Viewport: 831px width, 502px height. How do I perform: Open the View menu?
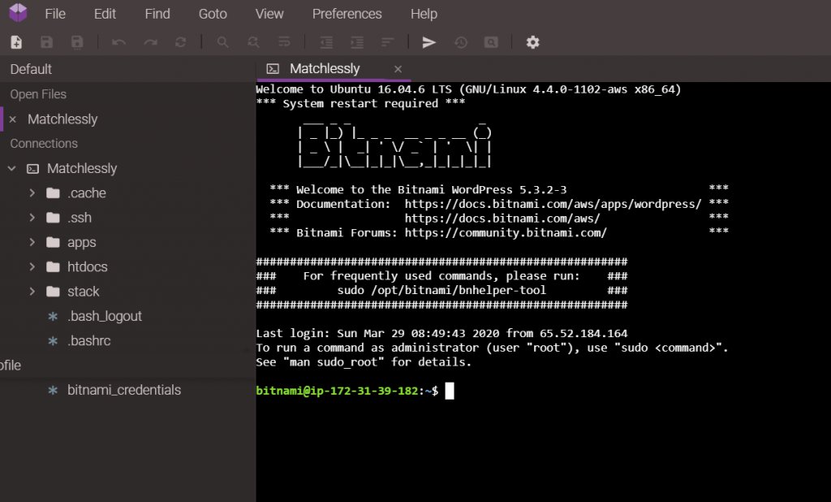point(269,14)
